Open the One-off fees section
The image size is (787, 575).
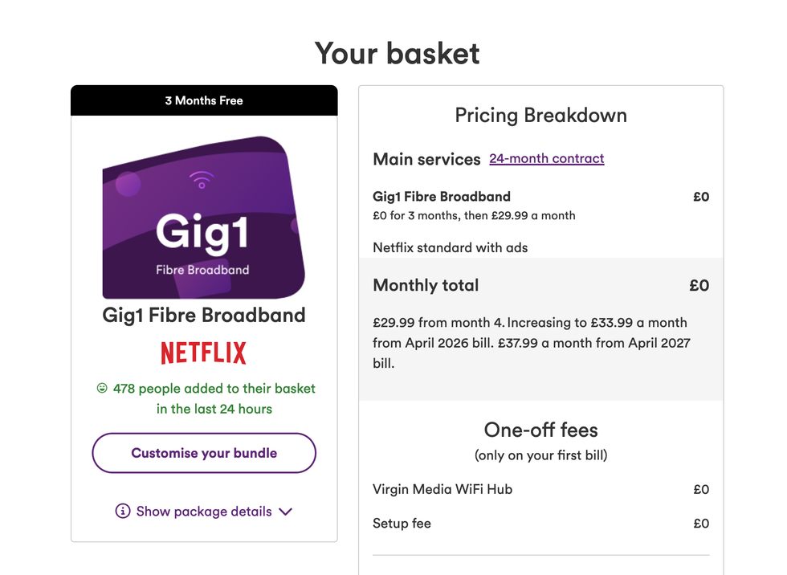540,430
